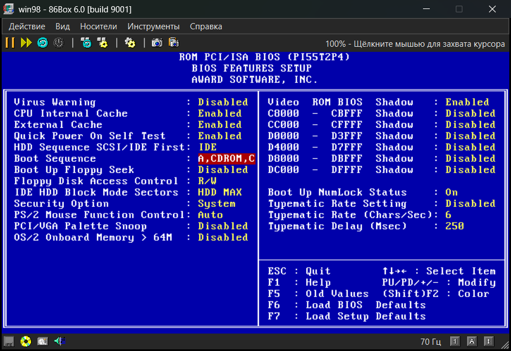Click the Typematic Rate value '6'
The image size is (511, 351).
click(x=448, y=215)
